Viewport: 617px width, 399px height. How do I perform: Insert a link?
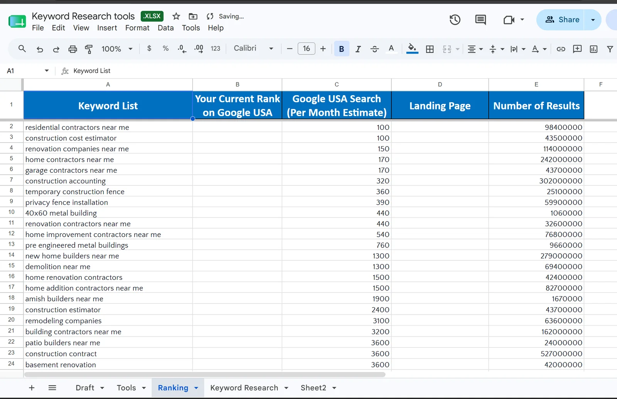561,49
